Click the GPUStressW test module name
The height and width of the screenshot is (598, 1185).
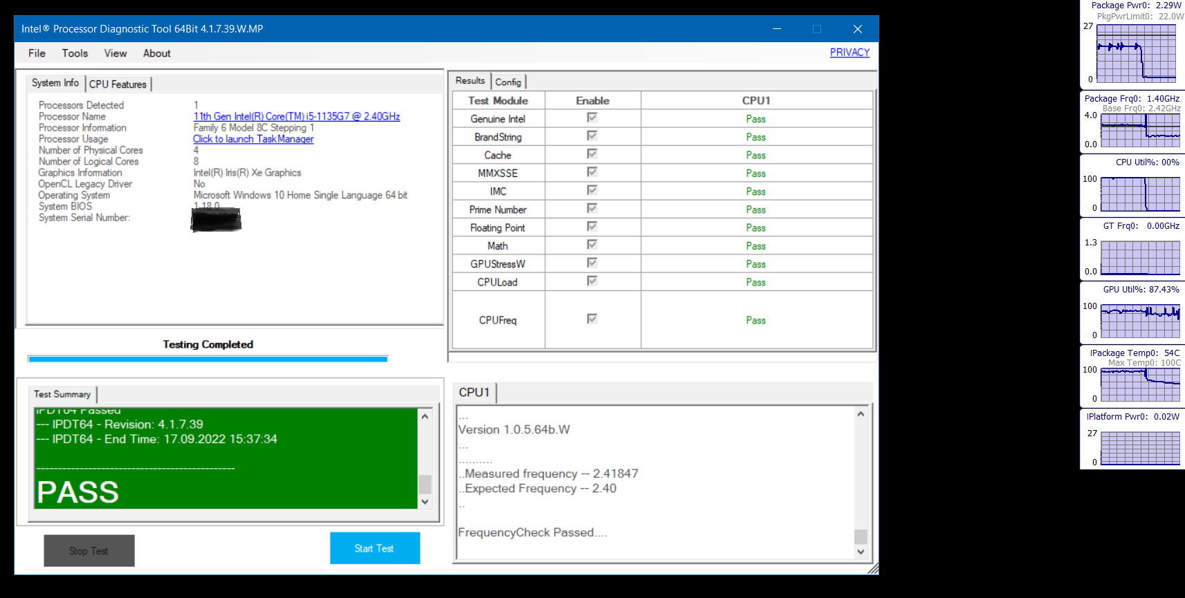pos(498,264)
